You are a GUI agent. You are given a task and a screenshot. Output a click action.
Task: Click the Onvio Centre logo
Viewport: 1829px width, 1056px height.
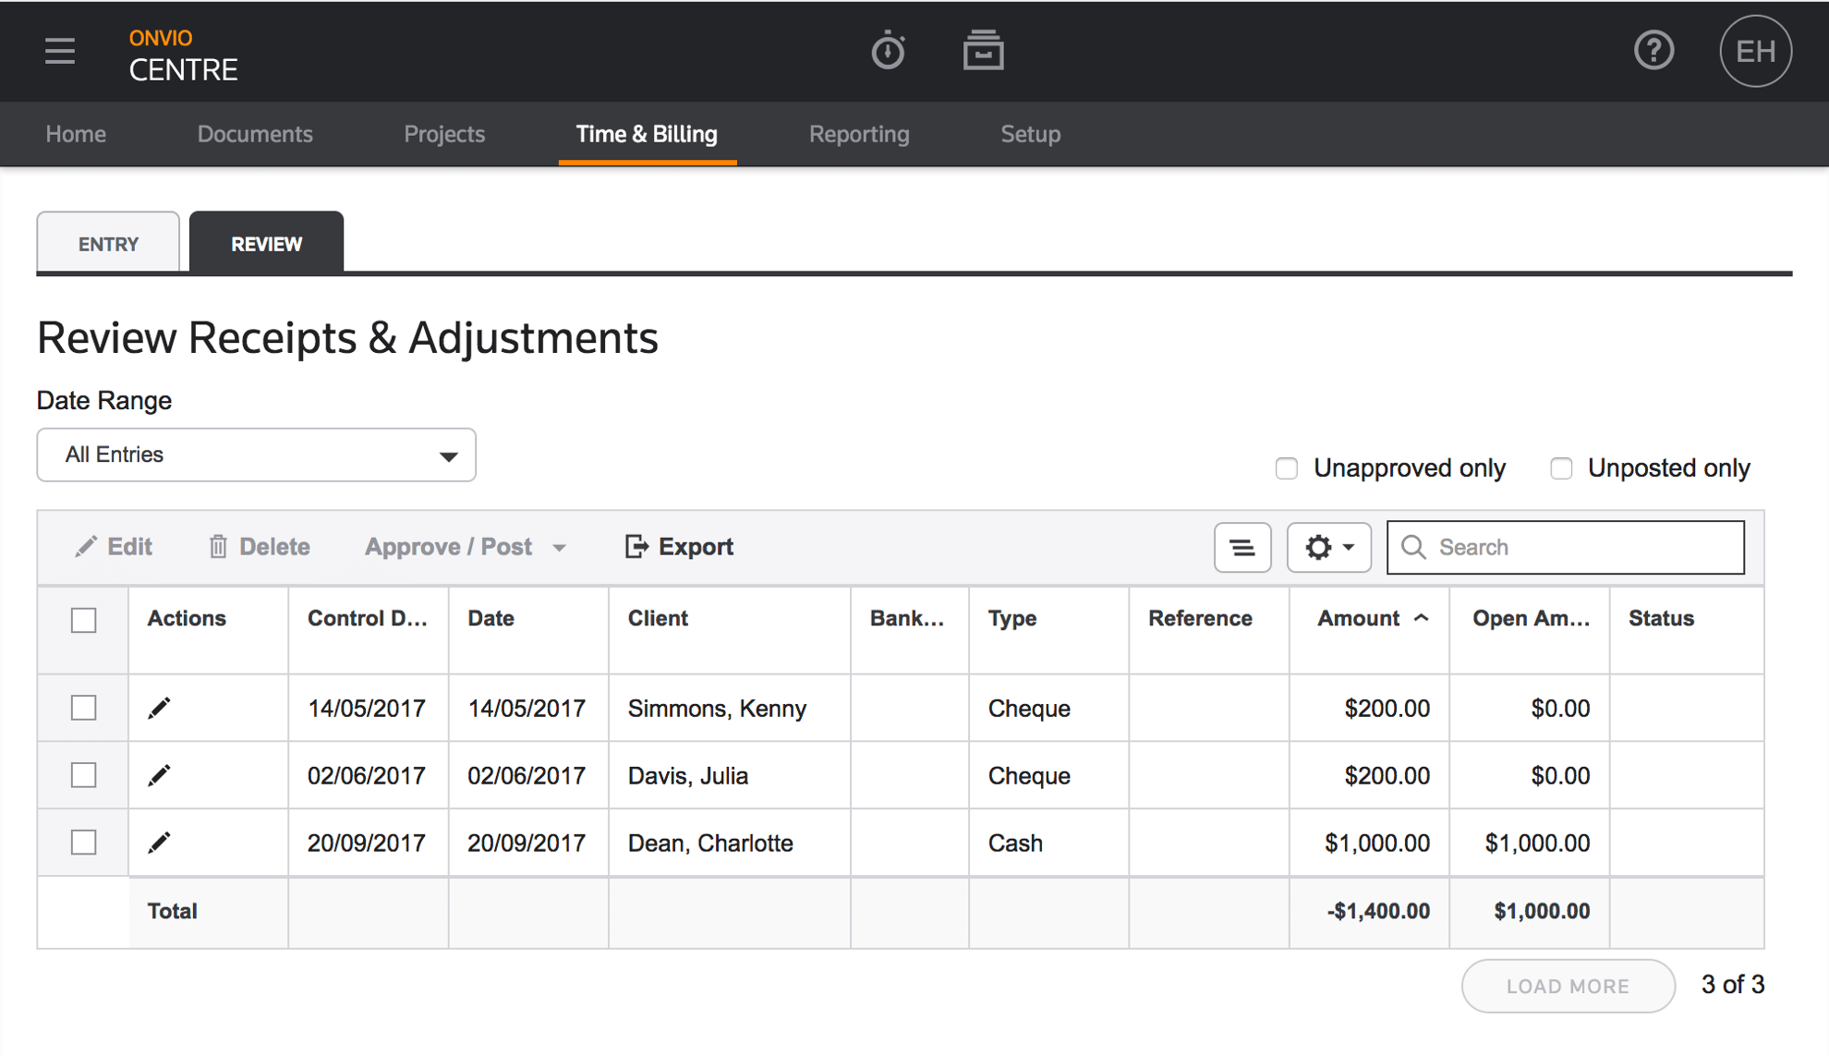183,55
